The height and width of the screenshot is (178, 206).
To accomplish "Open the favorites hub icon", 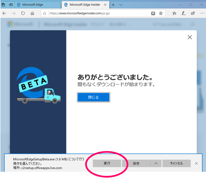I will [x=174, y=13].
